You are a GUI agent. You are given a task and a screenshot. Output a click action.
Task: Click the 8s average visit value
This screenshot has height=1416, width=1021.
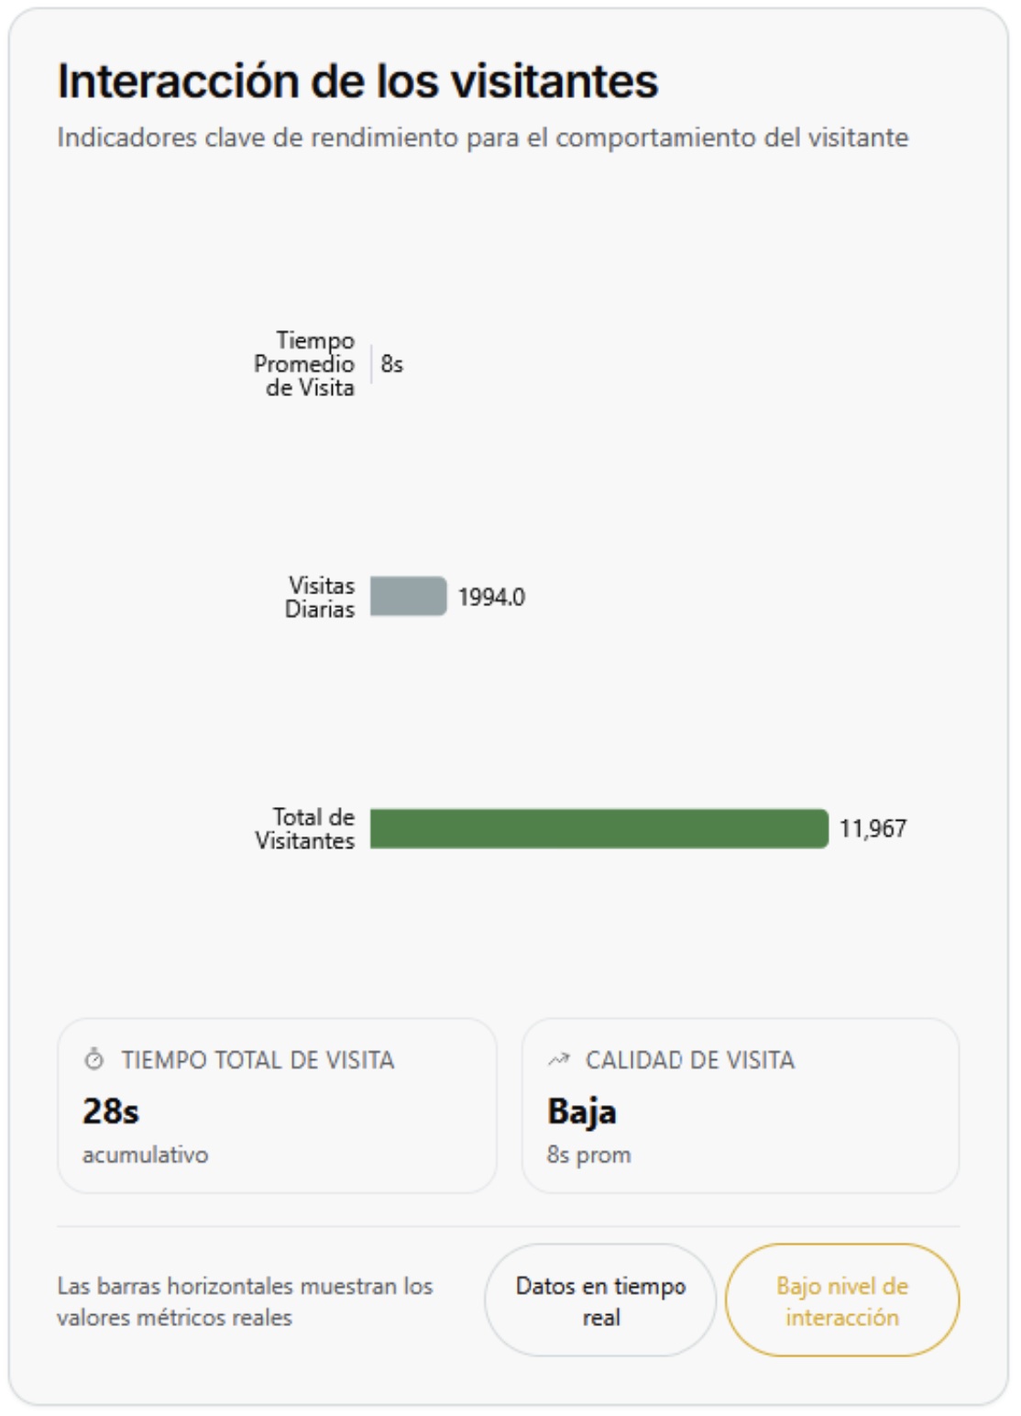pos(391,364)
